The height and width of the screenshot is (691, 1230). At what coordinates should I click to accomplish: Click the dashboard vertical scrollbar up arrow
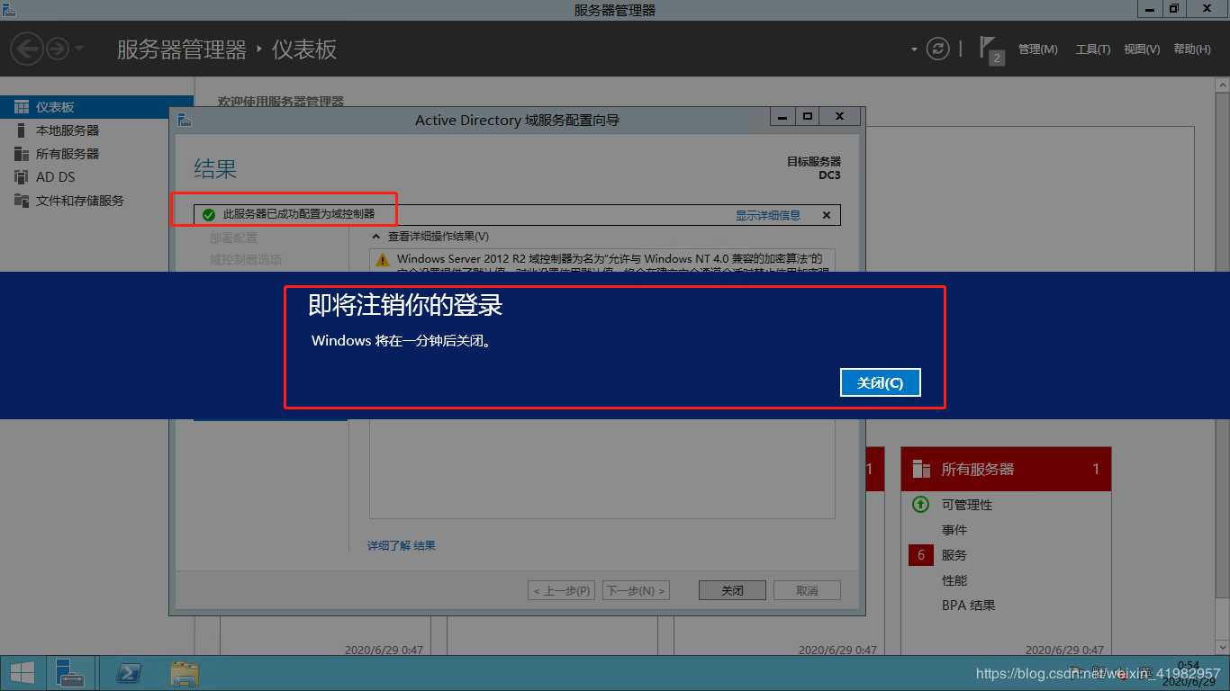pos(1222,85)
